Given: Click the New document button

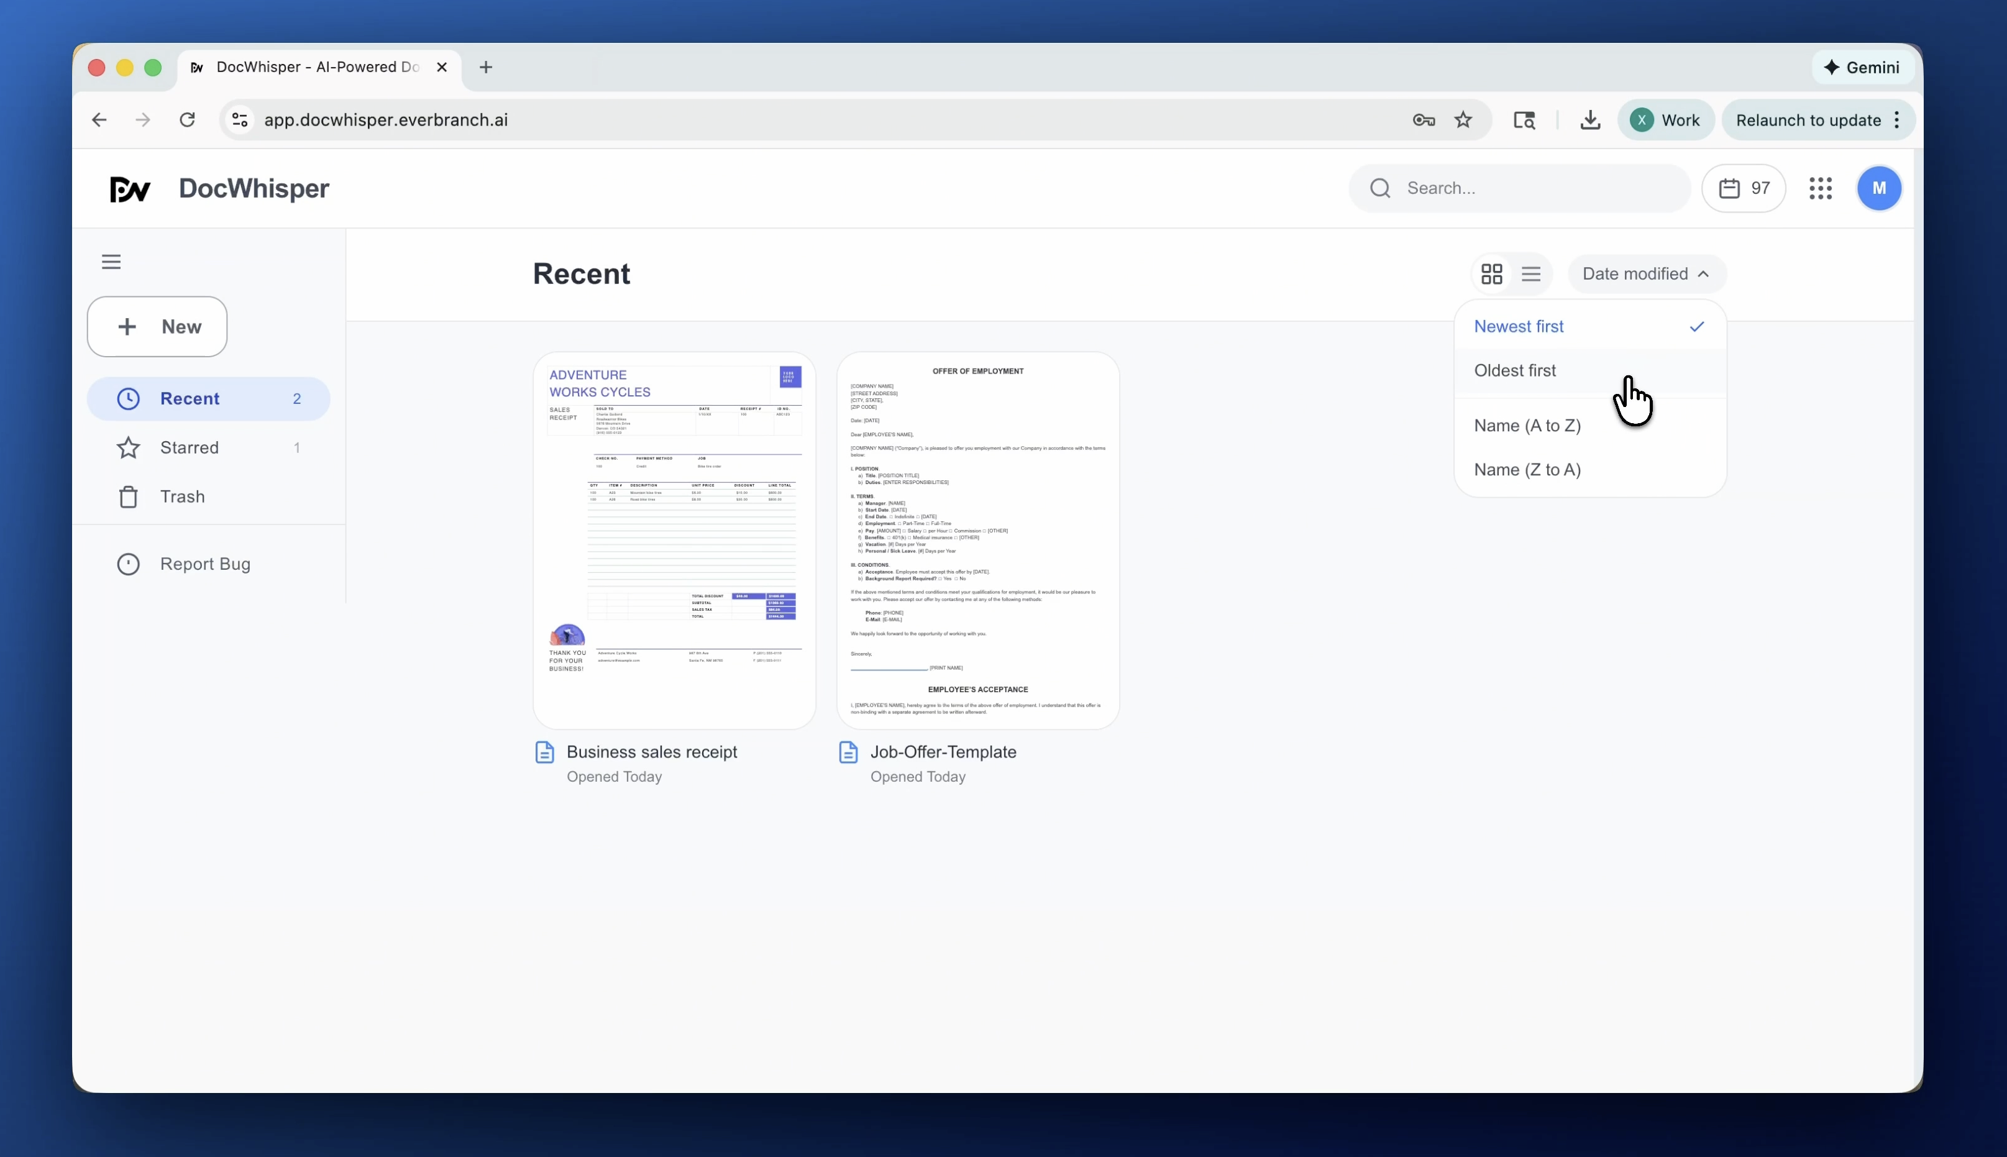Looking at the screenshot, I should 157,327.
